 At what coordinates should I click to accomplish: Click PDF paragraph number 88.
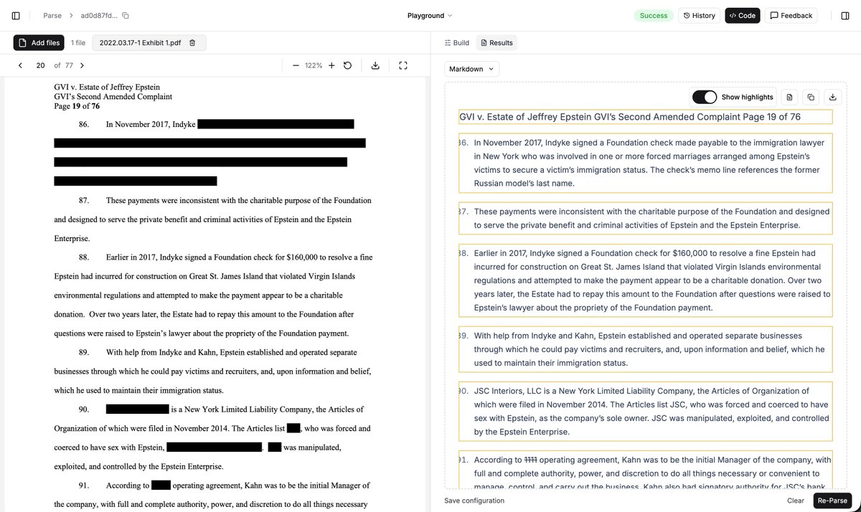84,257
